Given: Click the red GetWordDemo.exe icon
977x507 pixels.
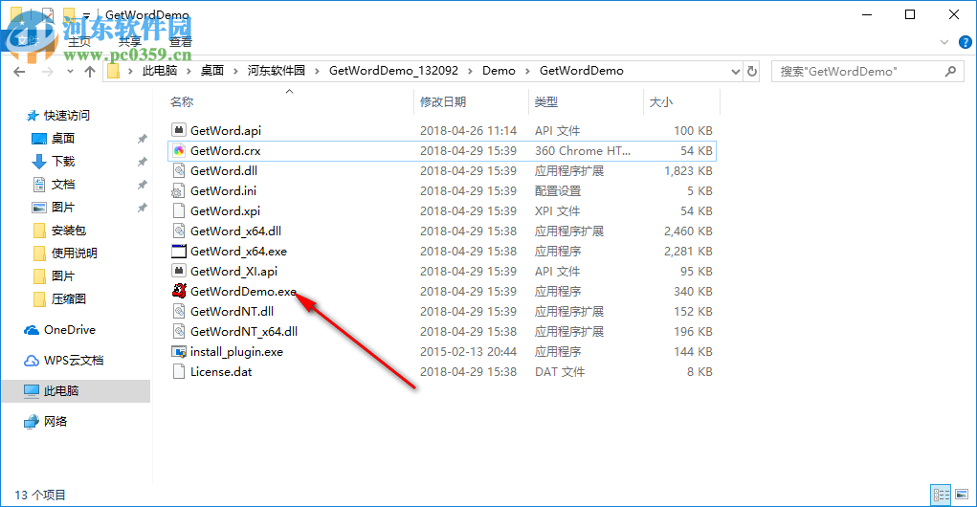Looking at the screenshot, I should [180, 291].
